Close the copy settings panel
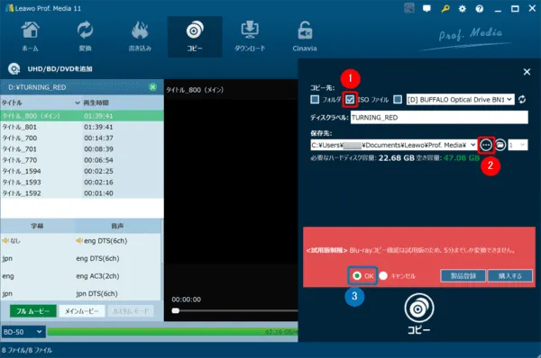Screen dimensions: 541x358 (527, 72)
